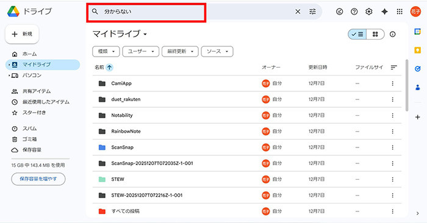Viewport: 427px width, 223px height.
Task: Click the Google Drive logo
Action: tap(13, 12)
